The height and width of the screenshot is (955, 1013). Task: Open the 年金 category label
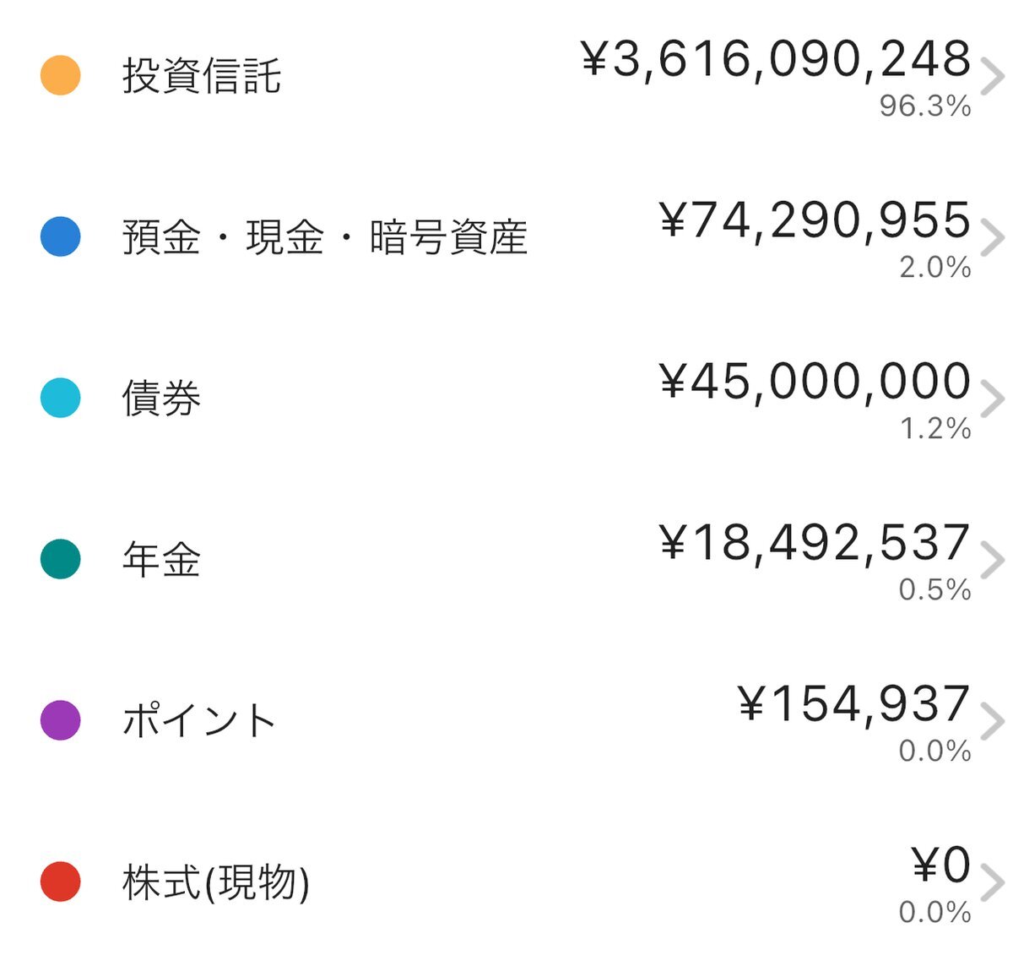(161, 559)
